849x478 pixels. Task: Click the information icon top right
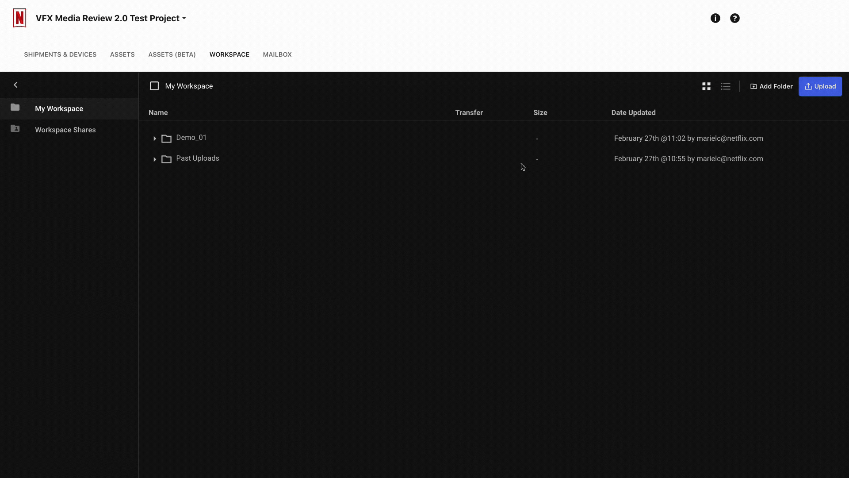point(715,18)
